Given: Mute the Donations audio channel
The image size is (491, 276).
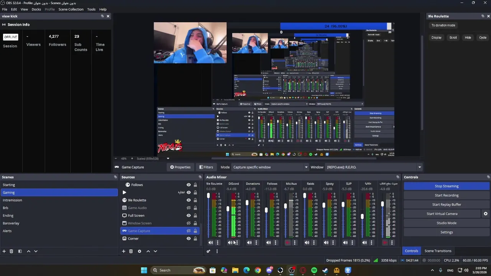Looking at the screenshot, I should pos(249,242).
